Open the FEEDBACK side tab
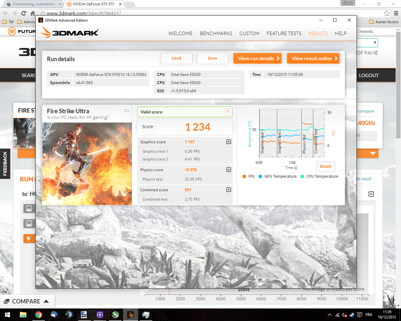This screenshot has width=401, height=321. coord(5,164)
